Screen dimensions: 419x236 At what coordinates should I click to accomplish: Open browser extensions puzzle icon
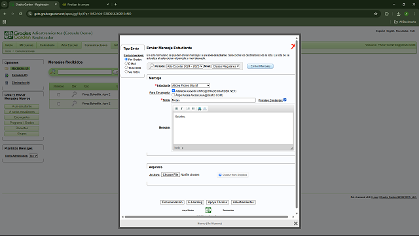click(387, 14)
